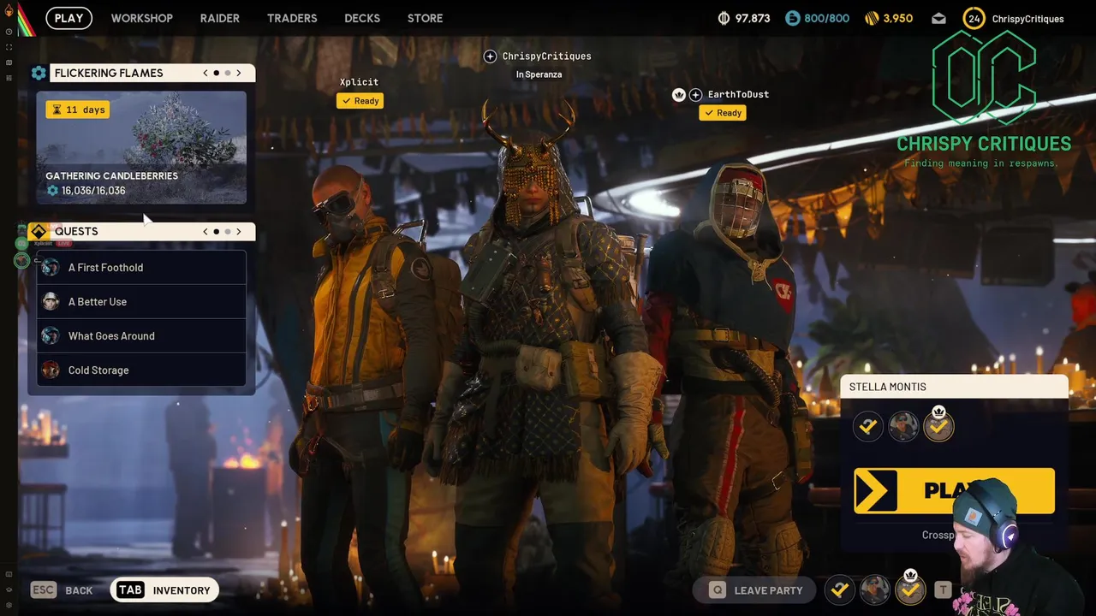
Task: Click the plus icon beside EarthToDust
Action: 695,95
